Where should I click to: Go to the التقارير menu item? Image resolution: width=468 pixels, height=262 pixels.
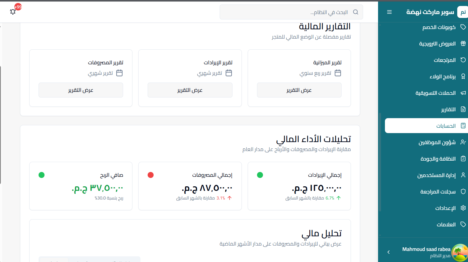[x=426, y=109]
